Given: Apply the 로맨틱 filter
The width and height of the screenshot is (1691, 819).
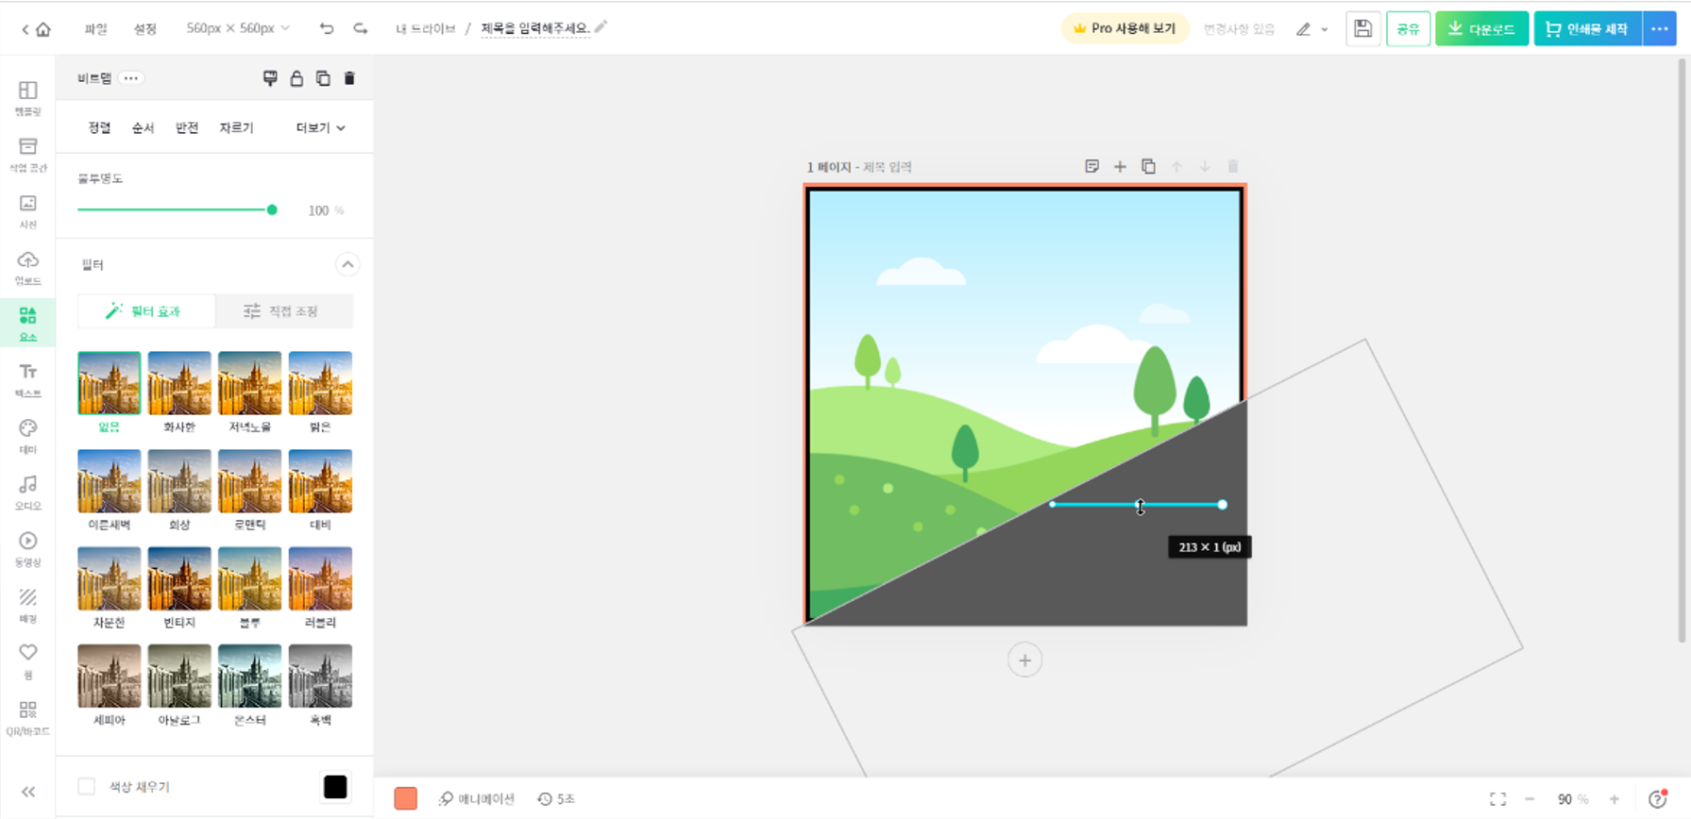Looking at the screenshot, I should click(250, 481).
